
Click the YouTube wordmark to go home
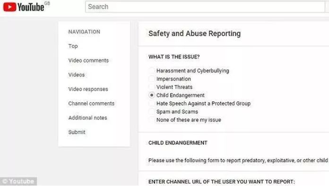pos(31,7)
